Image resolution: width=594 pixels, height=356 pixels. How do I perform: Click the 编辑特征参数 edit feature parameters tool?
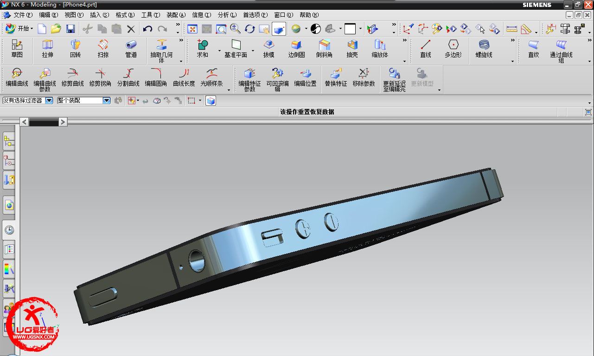pyautogui.click(x=250, y=80)
